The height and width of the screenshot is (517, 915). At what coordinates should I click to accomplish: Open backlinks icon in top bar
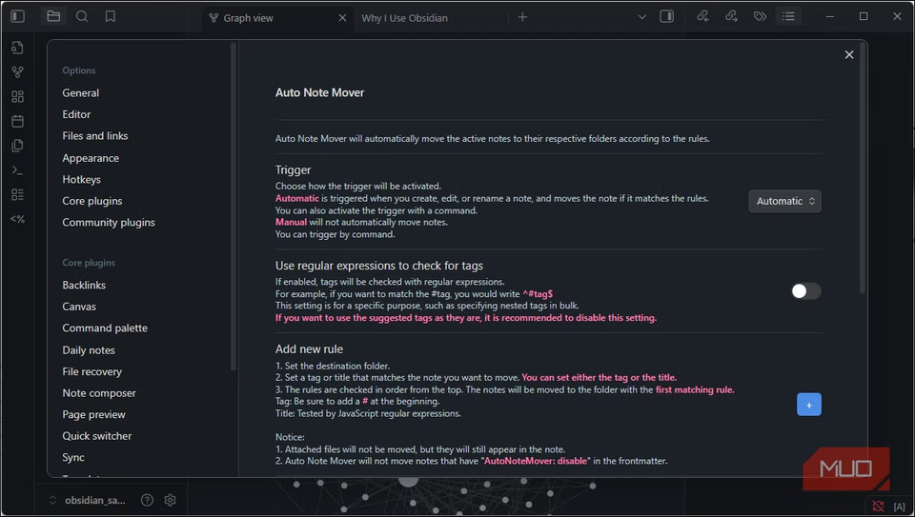tap(702, 16)
